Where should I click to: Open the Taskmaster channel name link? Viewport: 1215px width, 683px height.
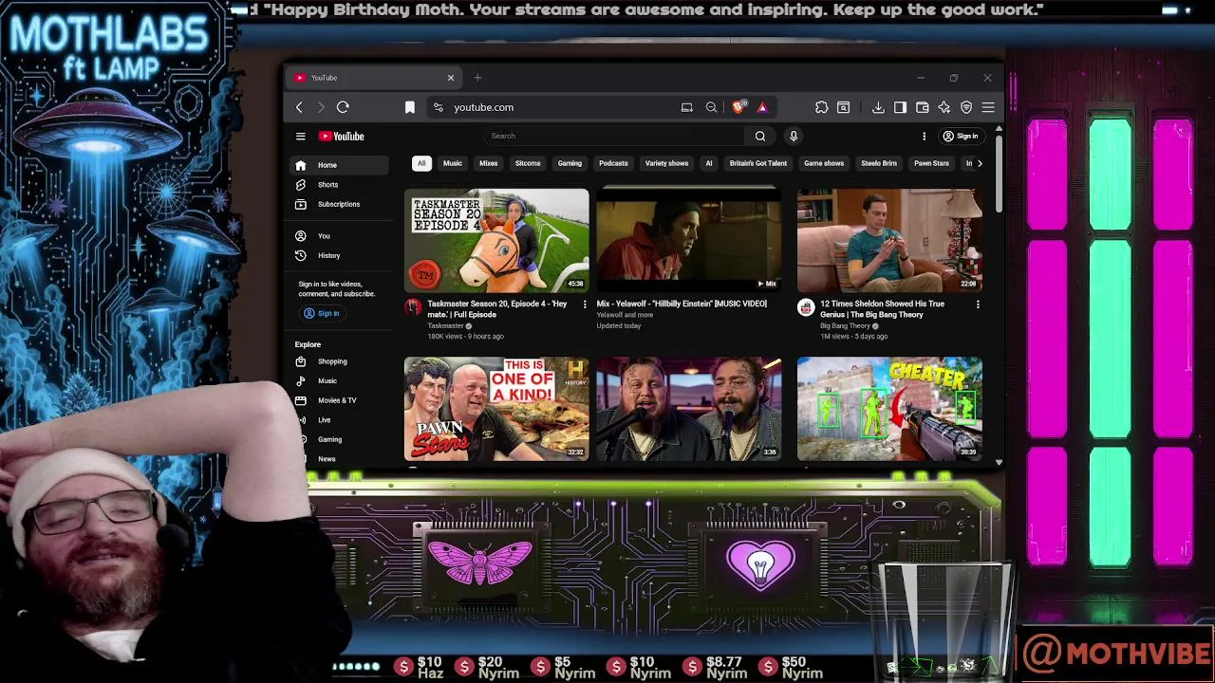point(445,325)
